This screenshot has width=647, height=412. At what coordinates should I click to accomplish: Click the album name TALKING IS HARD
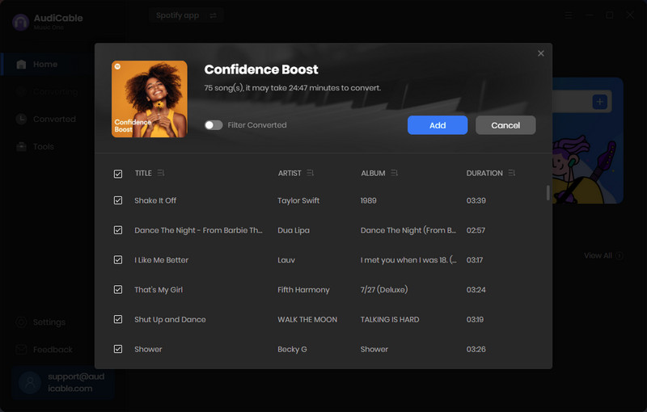click(x=390, y=320)
